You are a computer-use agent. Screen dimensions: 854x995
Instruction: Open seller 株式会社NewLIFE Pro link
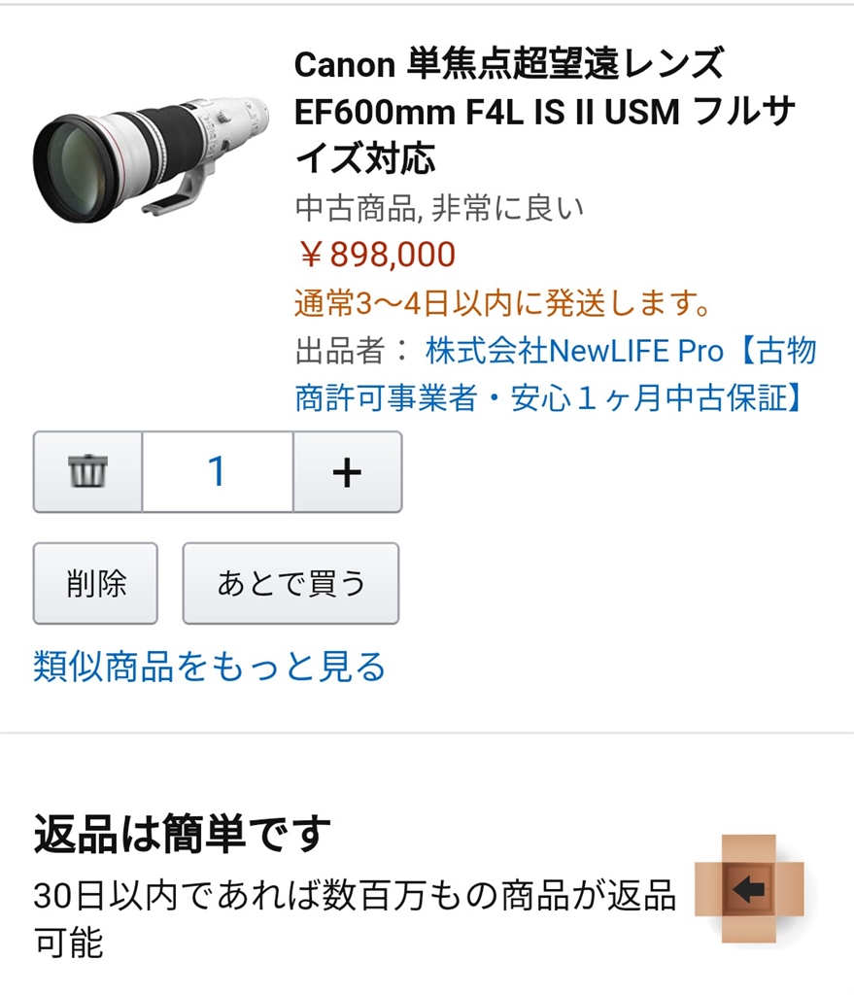(574, 350)
